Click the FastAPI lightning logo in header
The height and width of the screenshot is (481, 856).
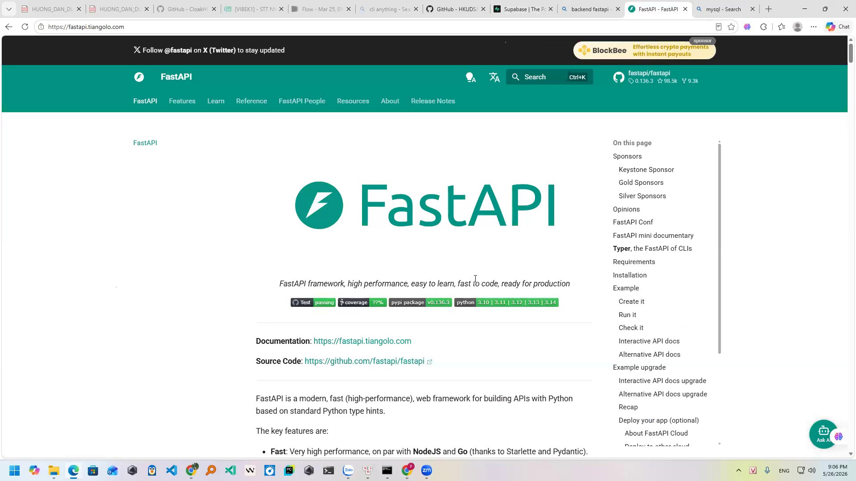pos(139,77)
